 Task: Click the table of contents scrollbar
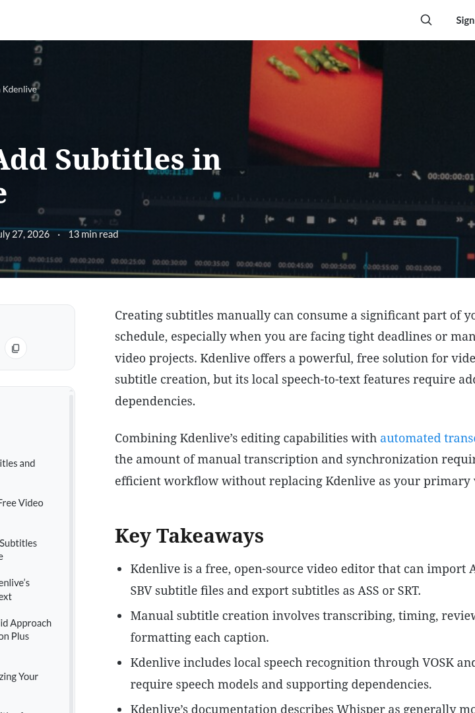coord(71,553)
